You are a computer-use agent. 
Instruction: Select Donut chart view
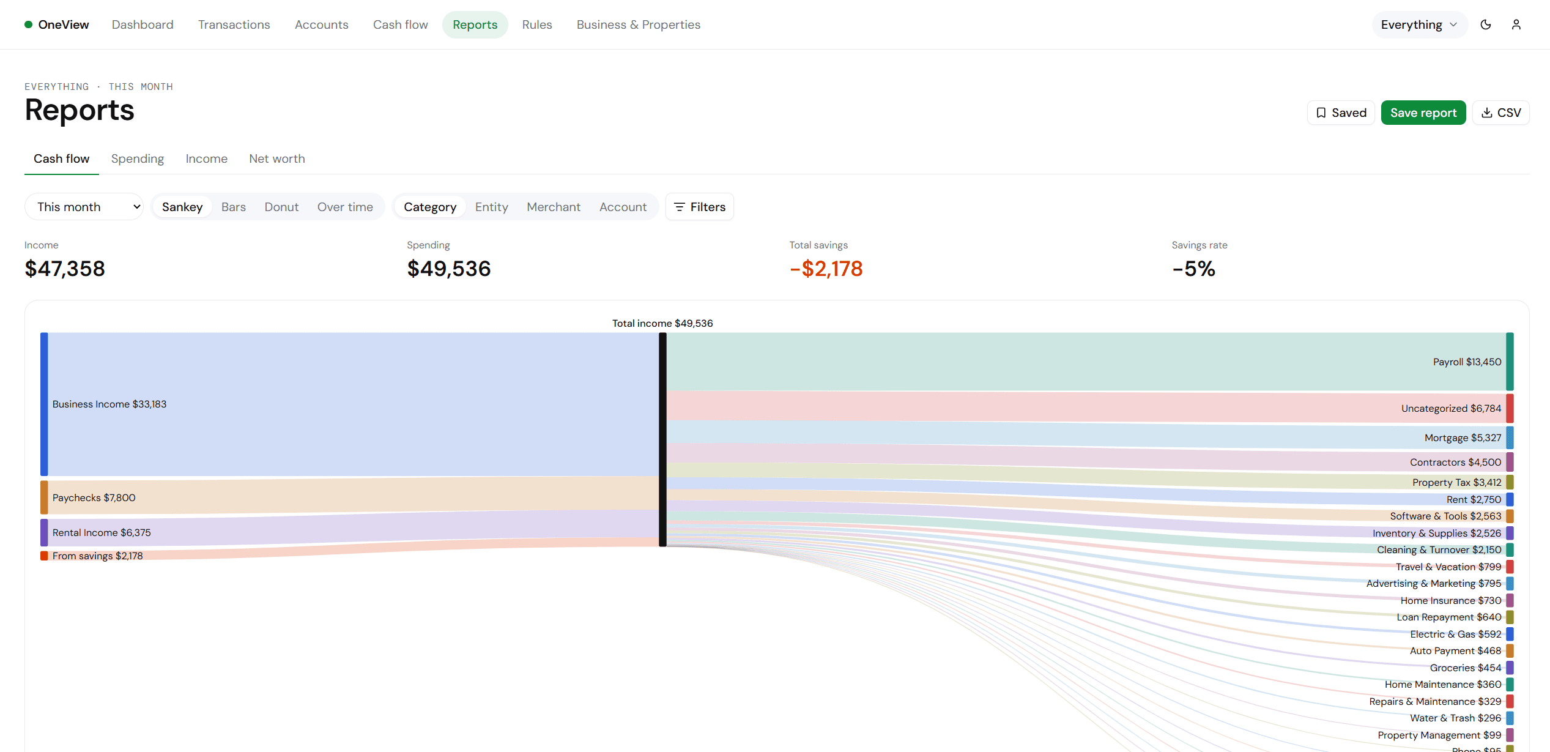pyautogui.click(x=281, y=207)
